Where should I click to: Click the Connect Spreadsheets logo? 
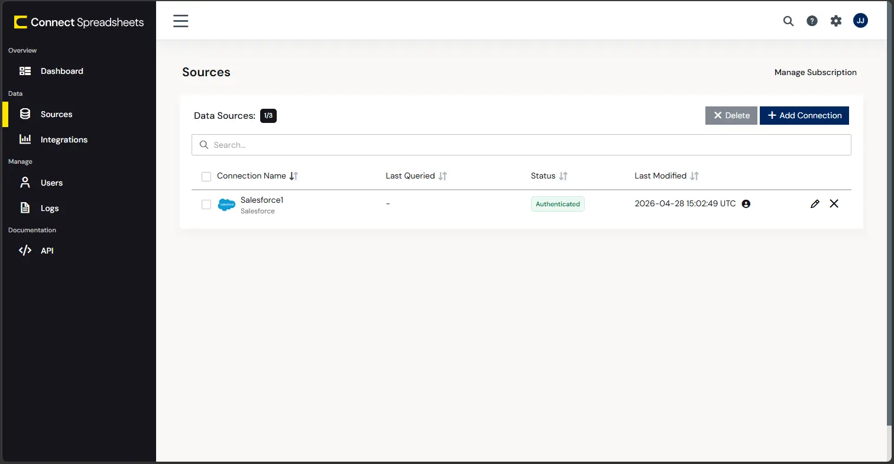pyautogui.click(x=79, y=22)
